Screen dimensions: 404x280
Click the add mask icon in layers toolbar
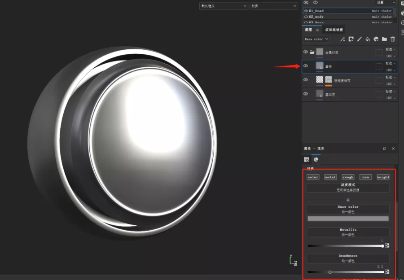tap(351, 39)
